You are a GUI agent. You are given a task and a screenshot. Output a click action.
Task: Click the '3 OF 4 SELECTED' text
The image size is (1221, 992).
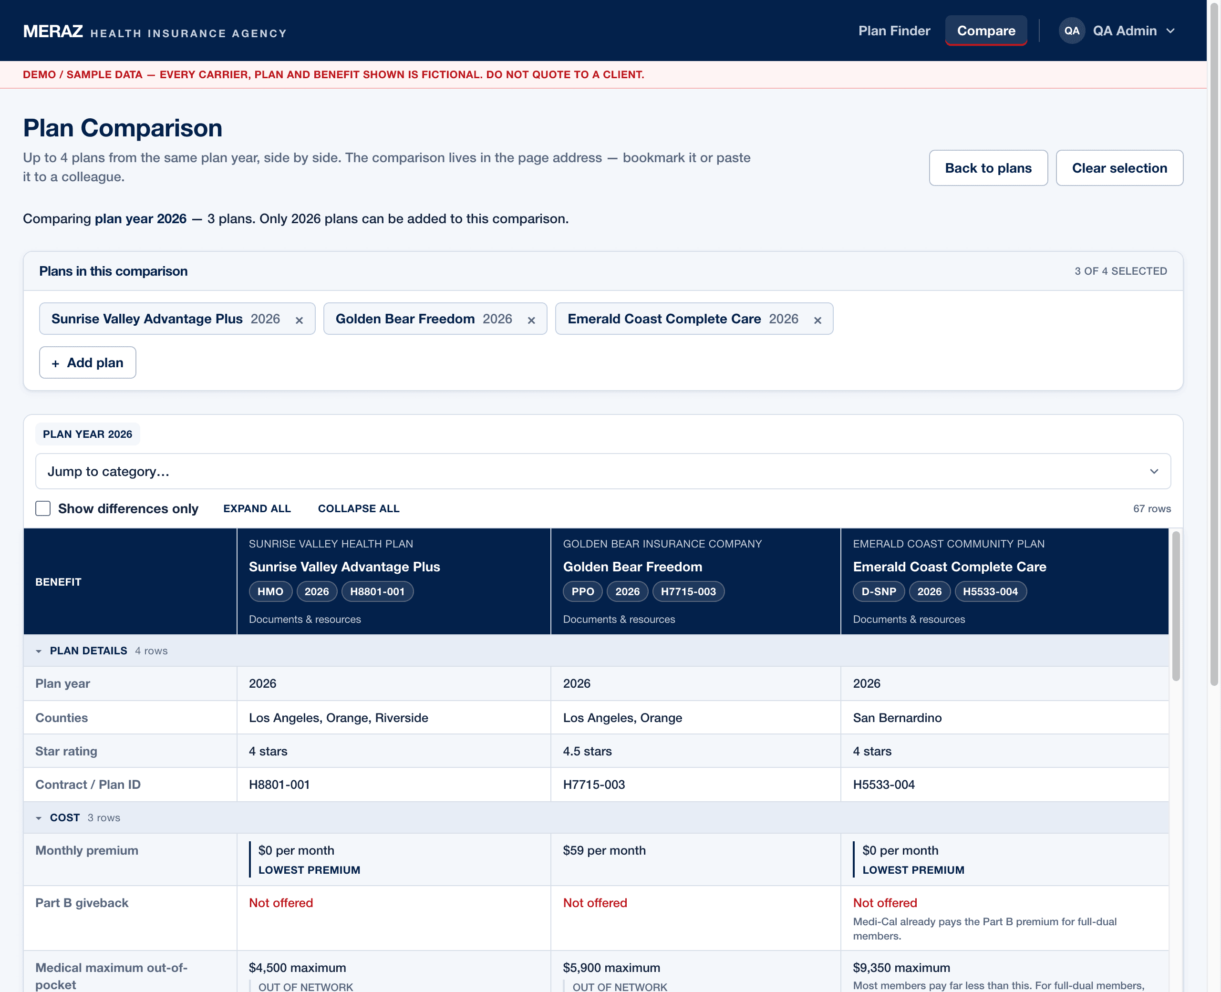pyautogui.click(x=1120, y=271)
